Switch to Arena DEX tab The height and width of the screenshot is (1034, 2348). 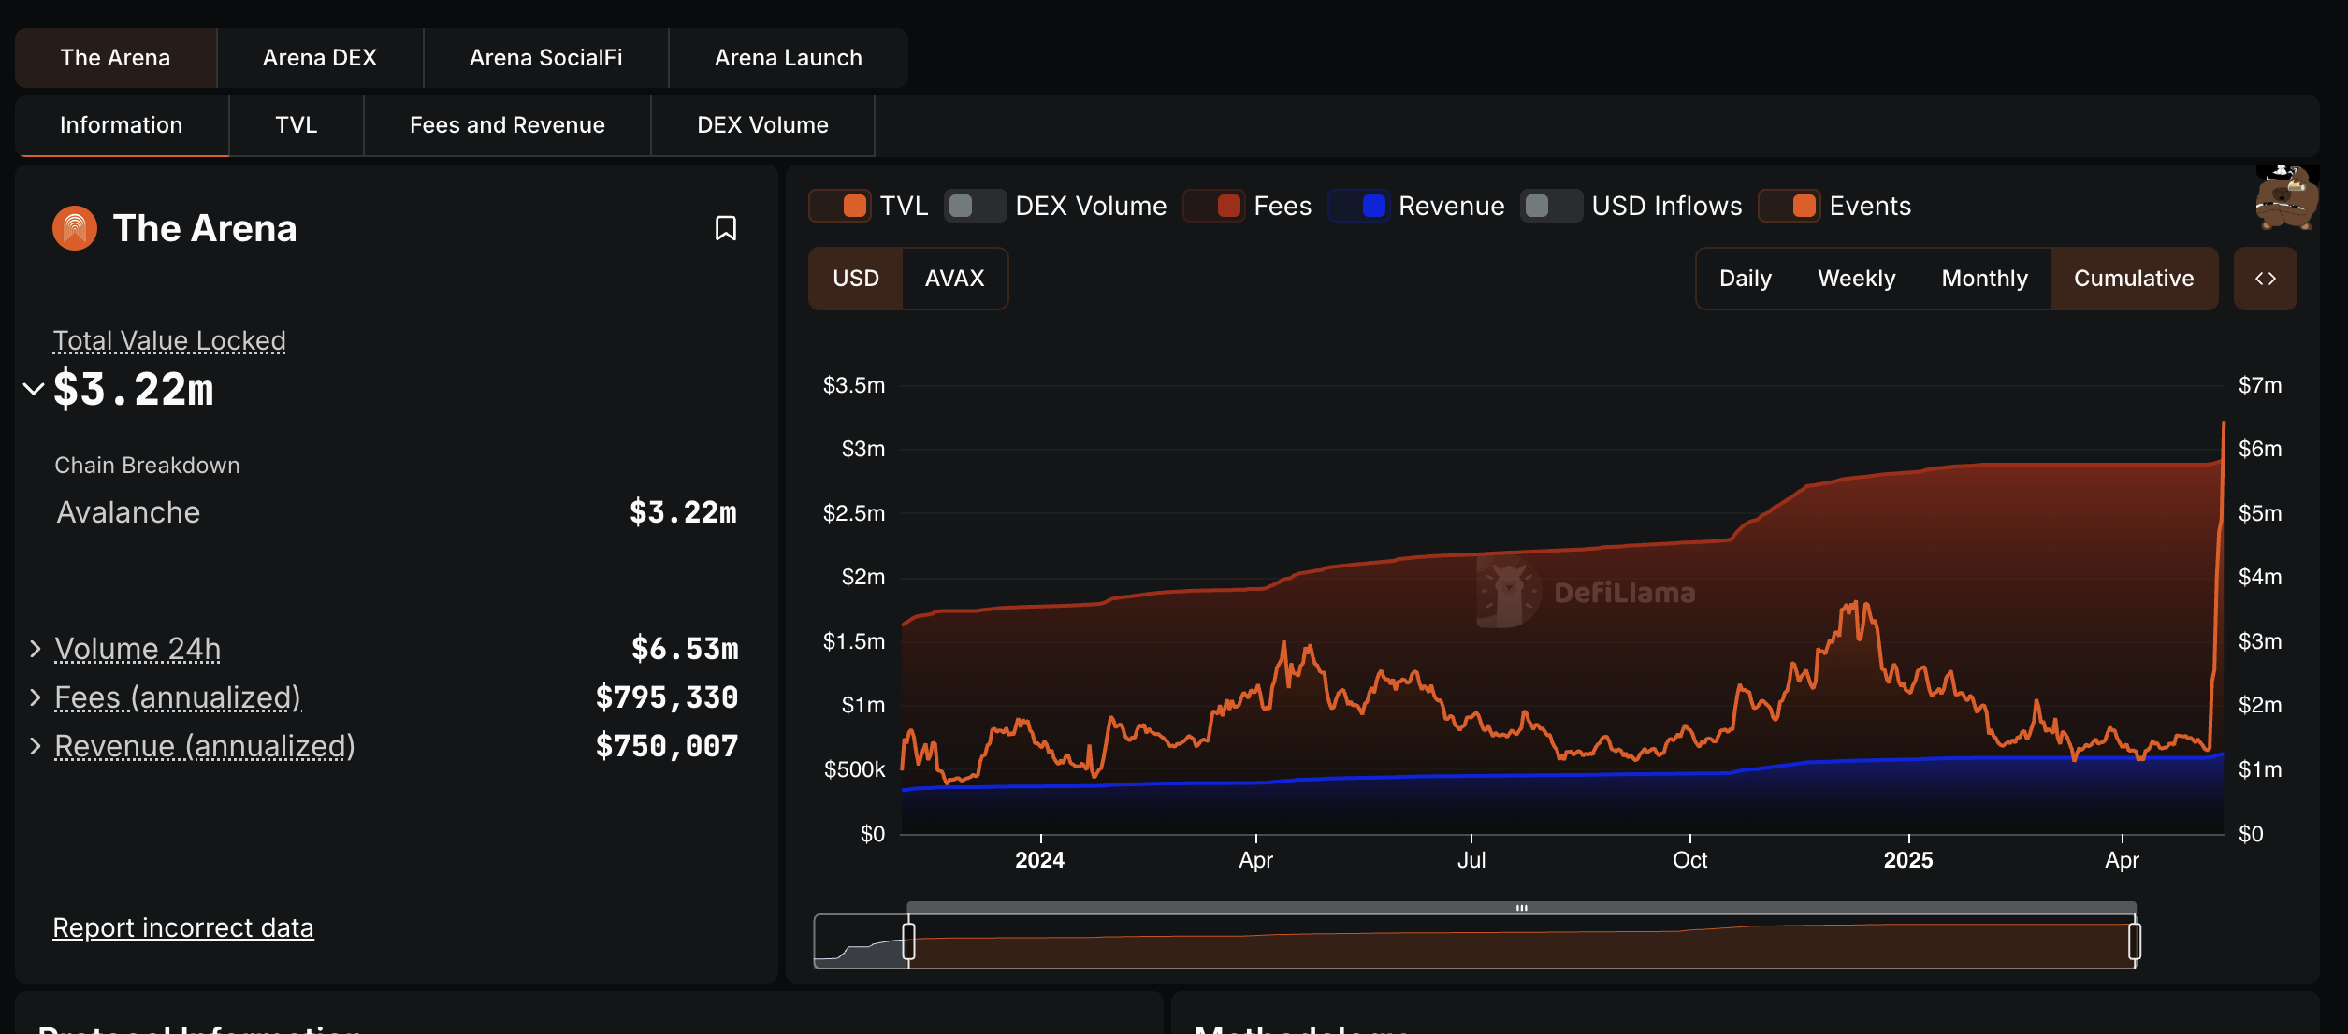coord(319,58)
